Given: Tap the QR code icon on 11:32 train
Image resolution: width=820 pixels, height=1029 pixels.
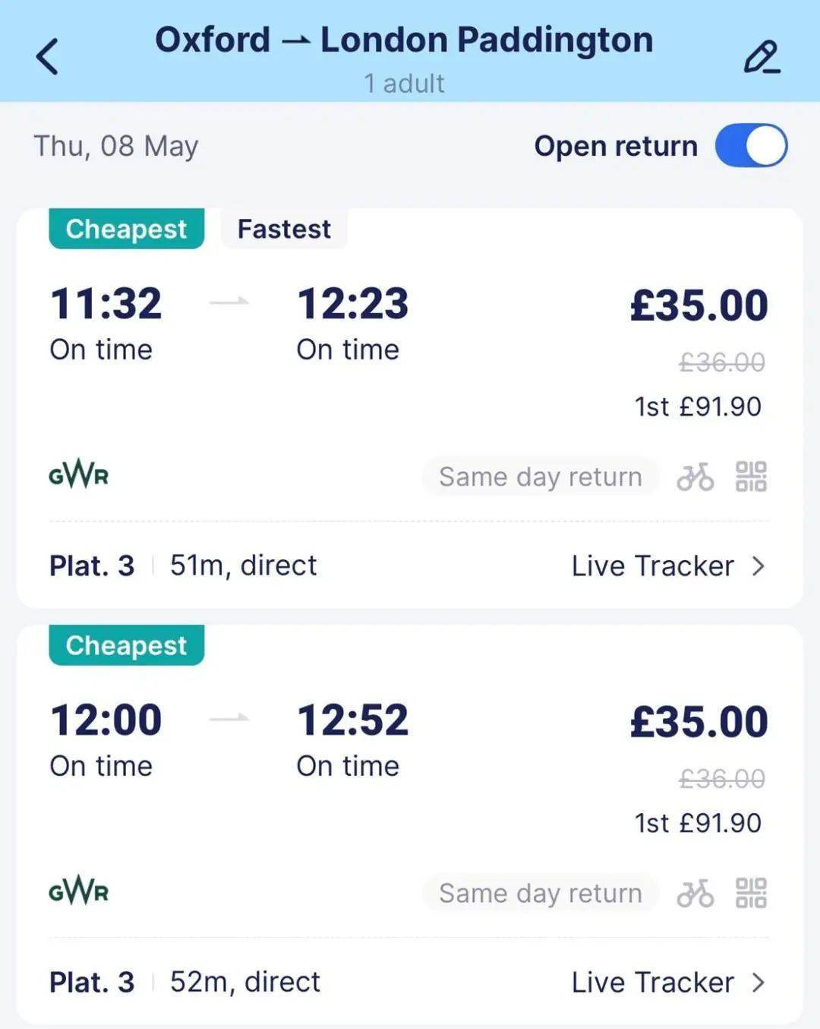Looking at the screenshot, I should [751, 477].
